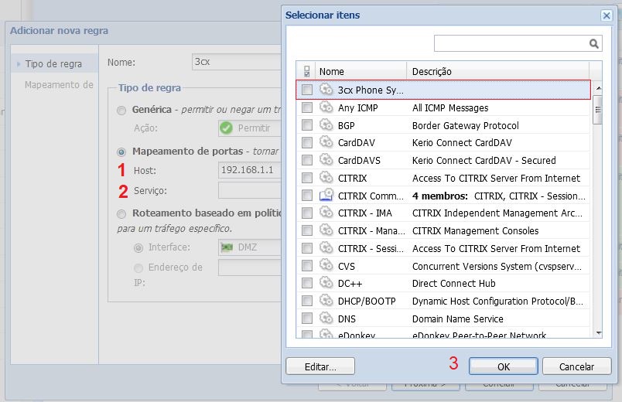Click the CITRIX - Mana service icon
The image size is (622, 402).
tap(326, 230)
